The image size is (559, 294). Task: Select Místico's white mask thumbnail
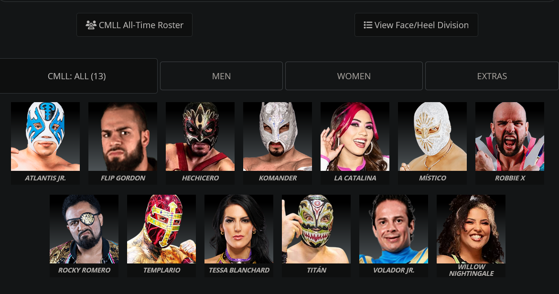(x=432, y=136)
